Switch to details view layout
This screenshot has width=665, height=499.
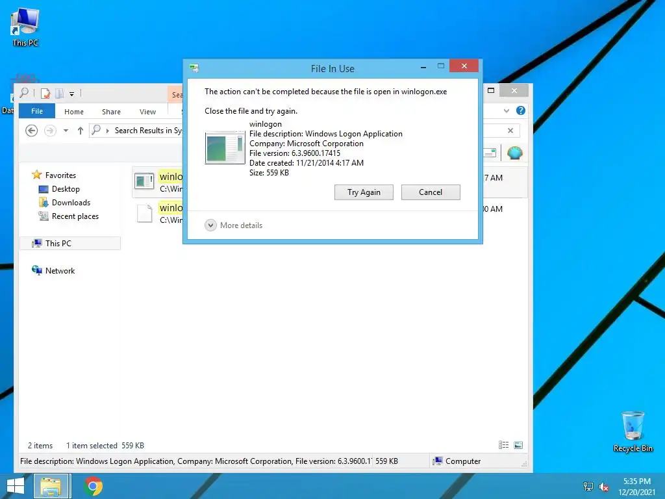pos(503,444)
